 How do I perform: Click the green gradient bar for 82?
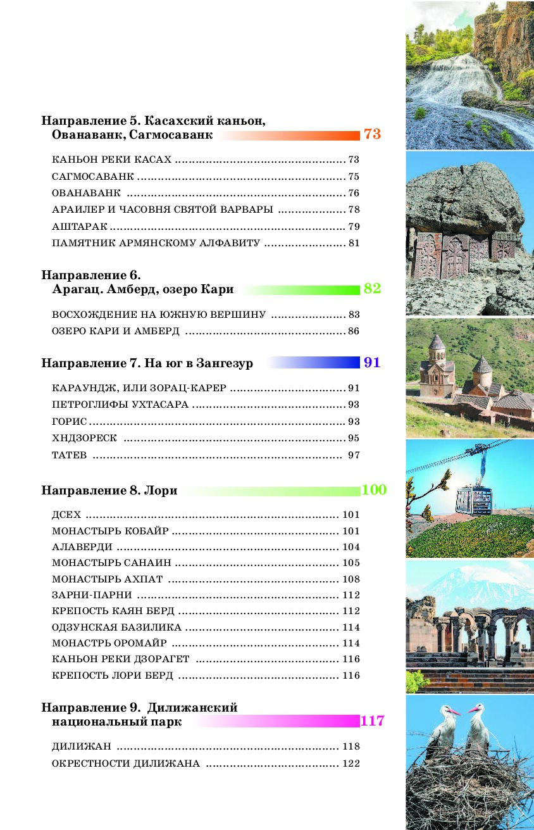pyautogui.click(x=300, y=290)
